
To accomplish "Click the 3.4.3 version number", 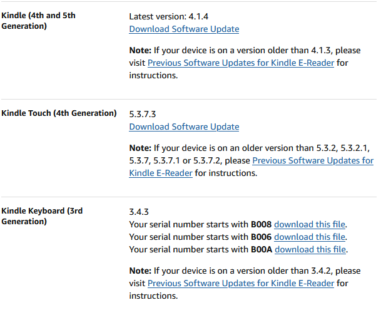I will coord(138,212).
